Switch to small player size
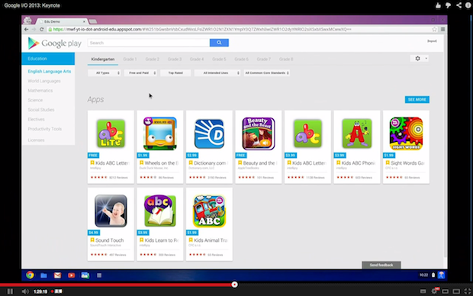 coord(446,291)
